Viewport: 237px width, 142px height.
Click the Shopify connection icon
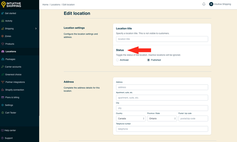tap(2, 90)
